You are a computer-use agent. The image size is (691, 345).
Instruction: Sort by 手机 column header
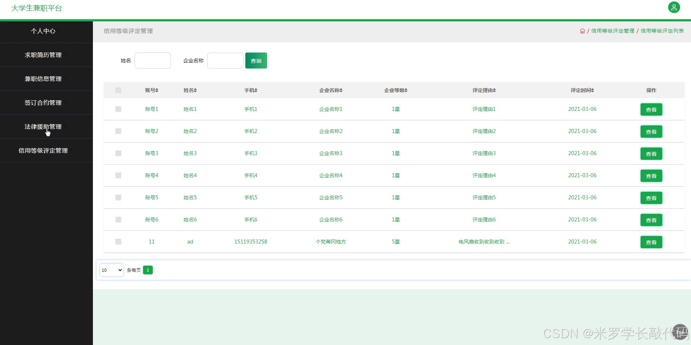251,90
